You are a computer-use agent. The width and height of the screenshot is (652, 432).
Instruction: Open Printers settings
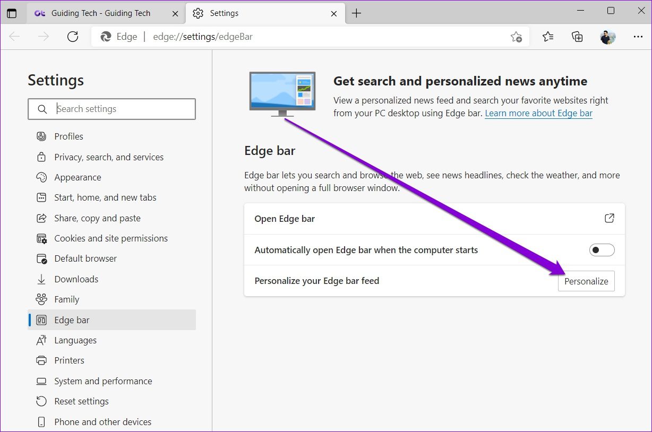click(112, 360)
